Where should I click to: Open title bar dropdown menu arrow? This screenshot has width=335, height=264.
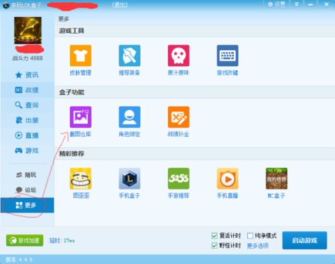coord(297,5)
